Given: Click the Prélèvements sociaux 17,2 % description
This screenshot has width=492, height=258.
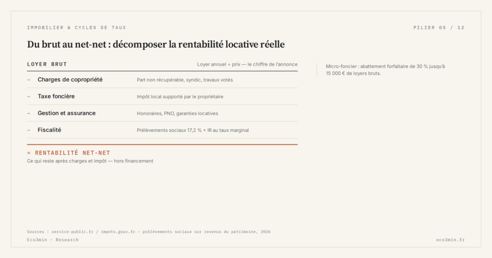Looking at the screenshot, I should pyautogui.click(x=193, y=130).
